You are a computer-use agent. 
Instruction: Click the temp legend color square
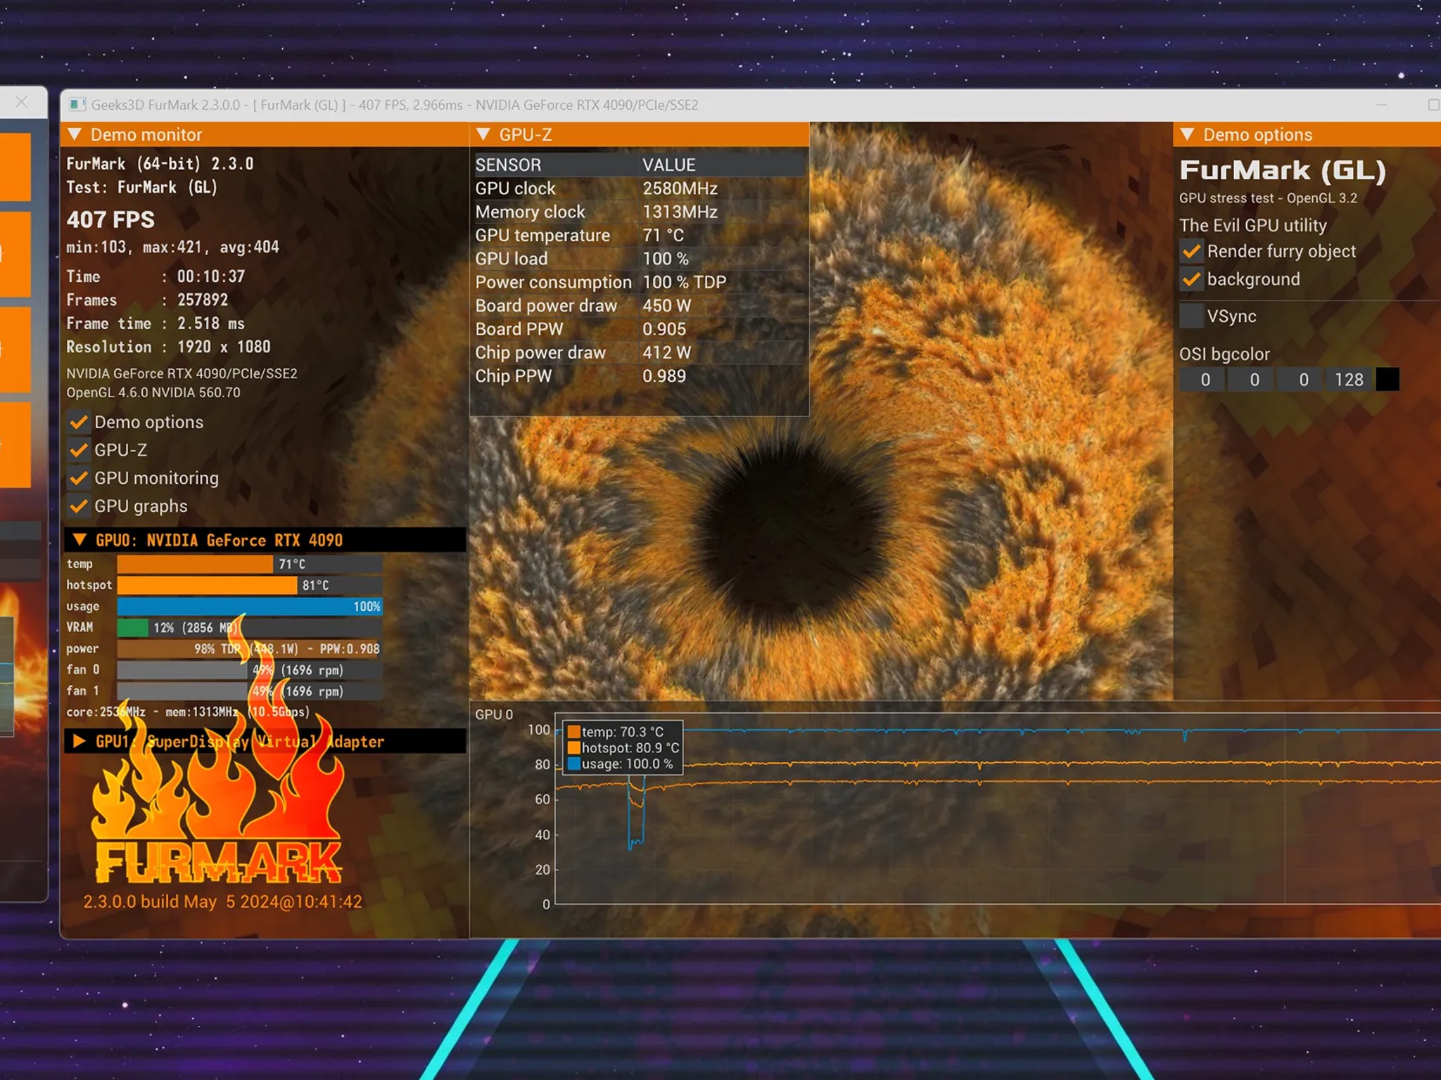pyautogui.click(x=574, y=732)
